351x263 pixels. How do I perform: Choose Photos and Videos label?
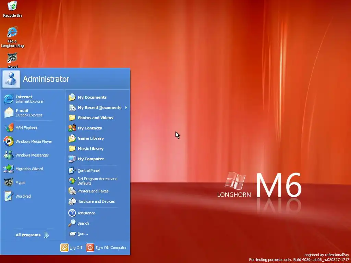pos(95,118)
